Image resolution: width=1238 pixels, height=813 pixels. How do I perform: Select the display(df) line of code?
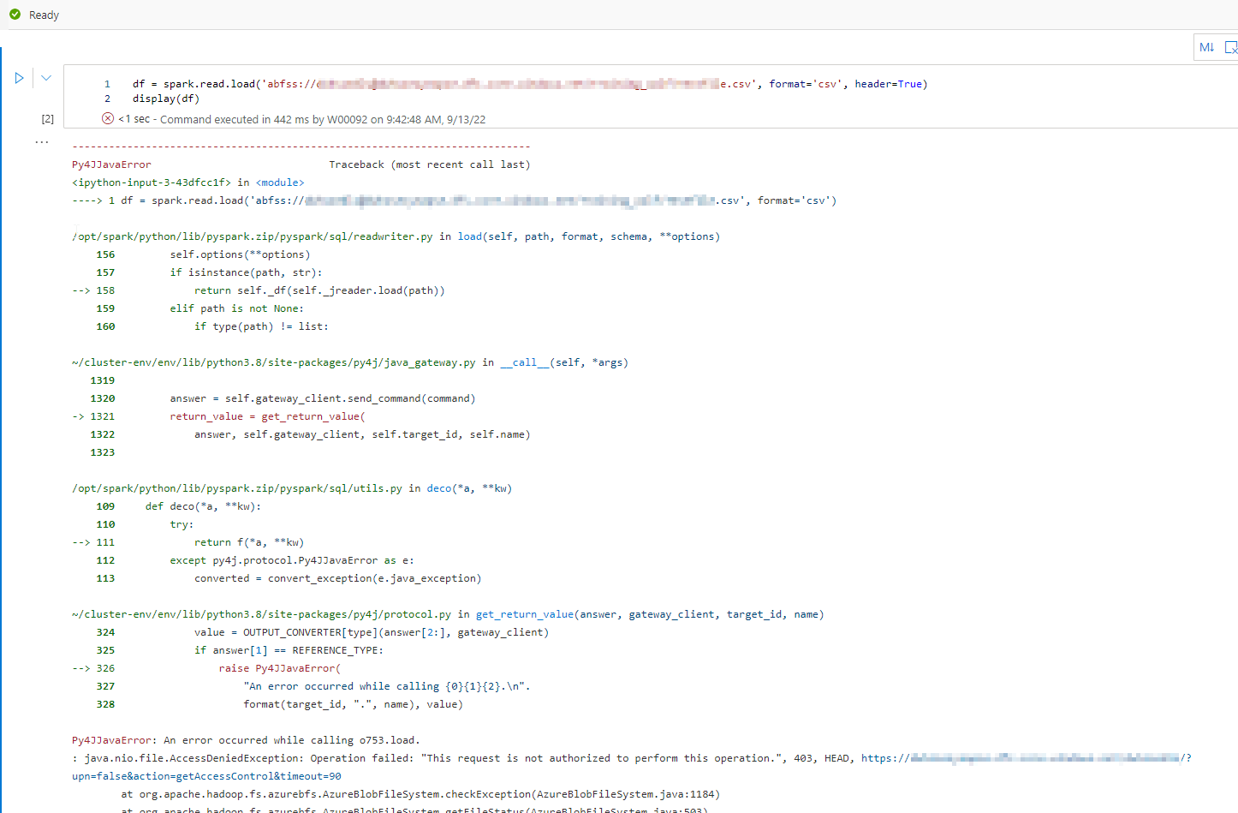point(167,98)
